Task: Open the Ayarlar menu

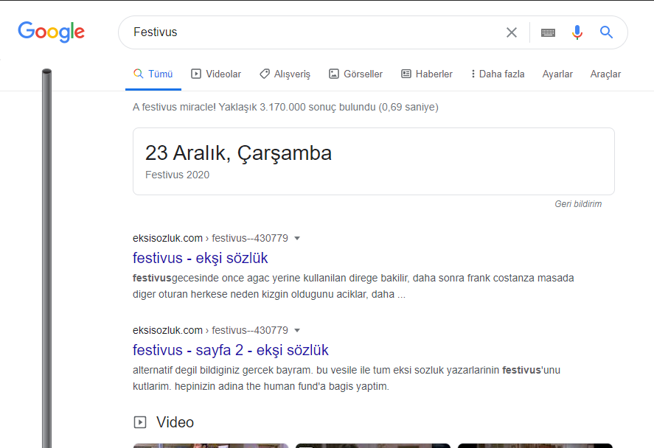Action: [x=557, y=74]
